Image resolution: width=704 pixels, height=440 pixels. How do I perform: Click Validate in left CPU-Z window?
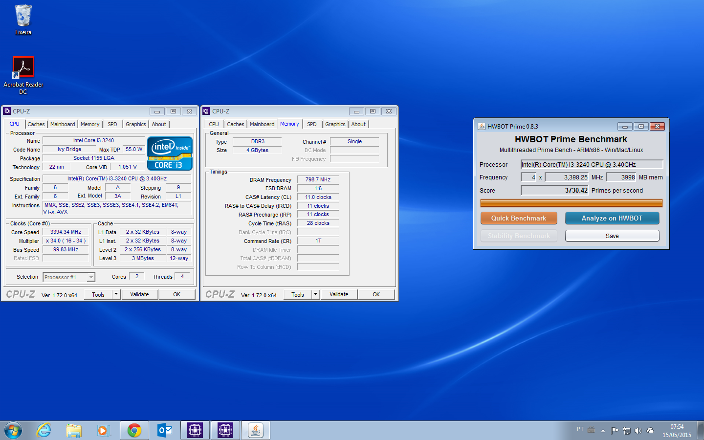(x=139, y=294)
